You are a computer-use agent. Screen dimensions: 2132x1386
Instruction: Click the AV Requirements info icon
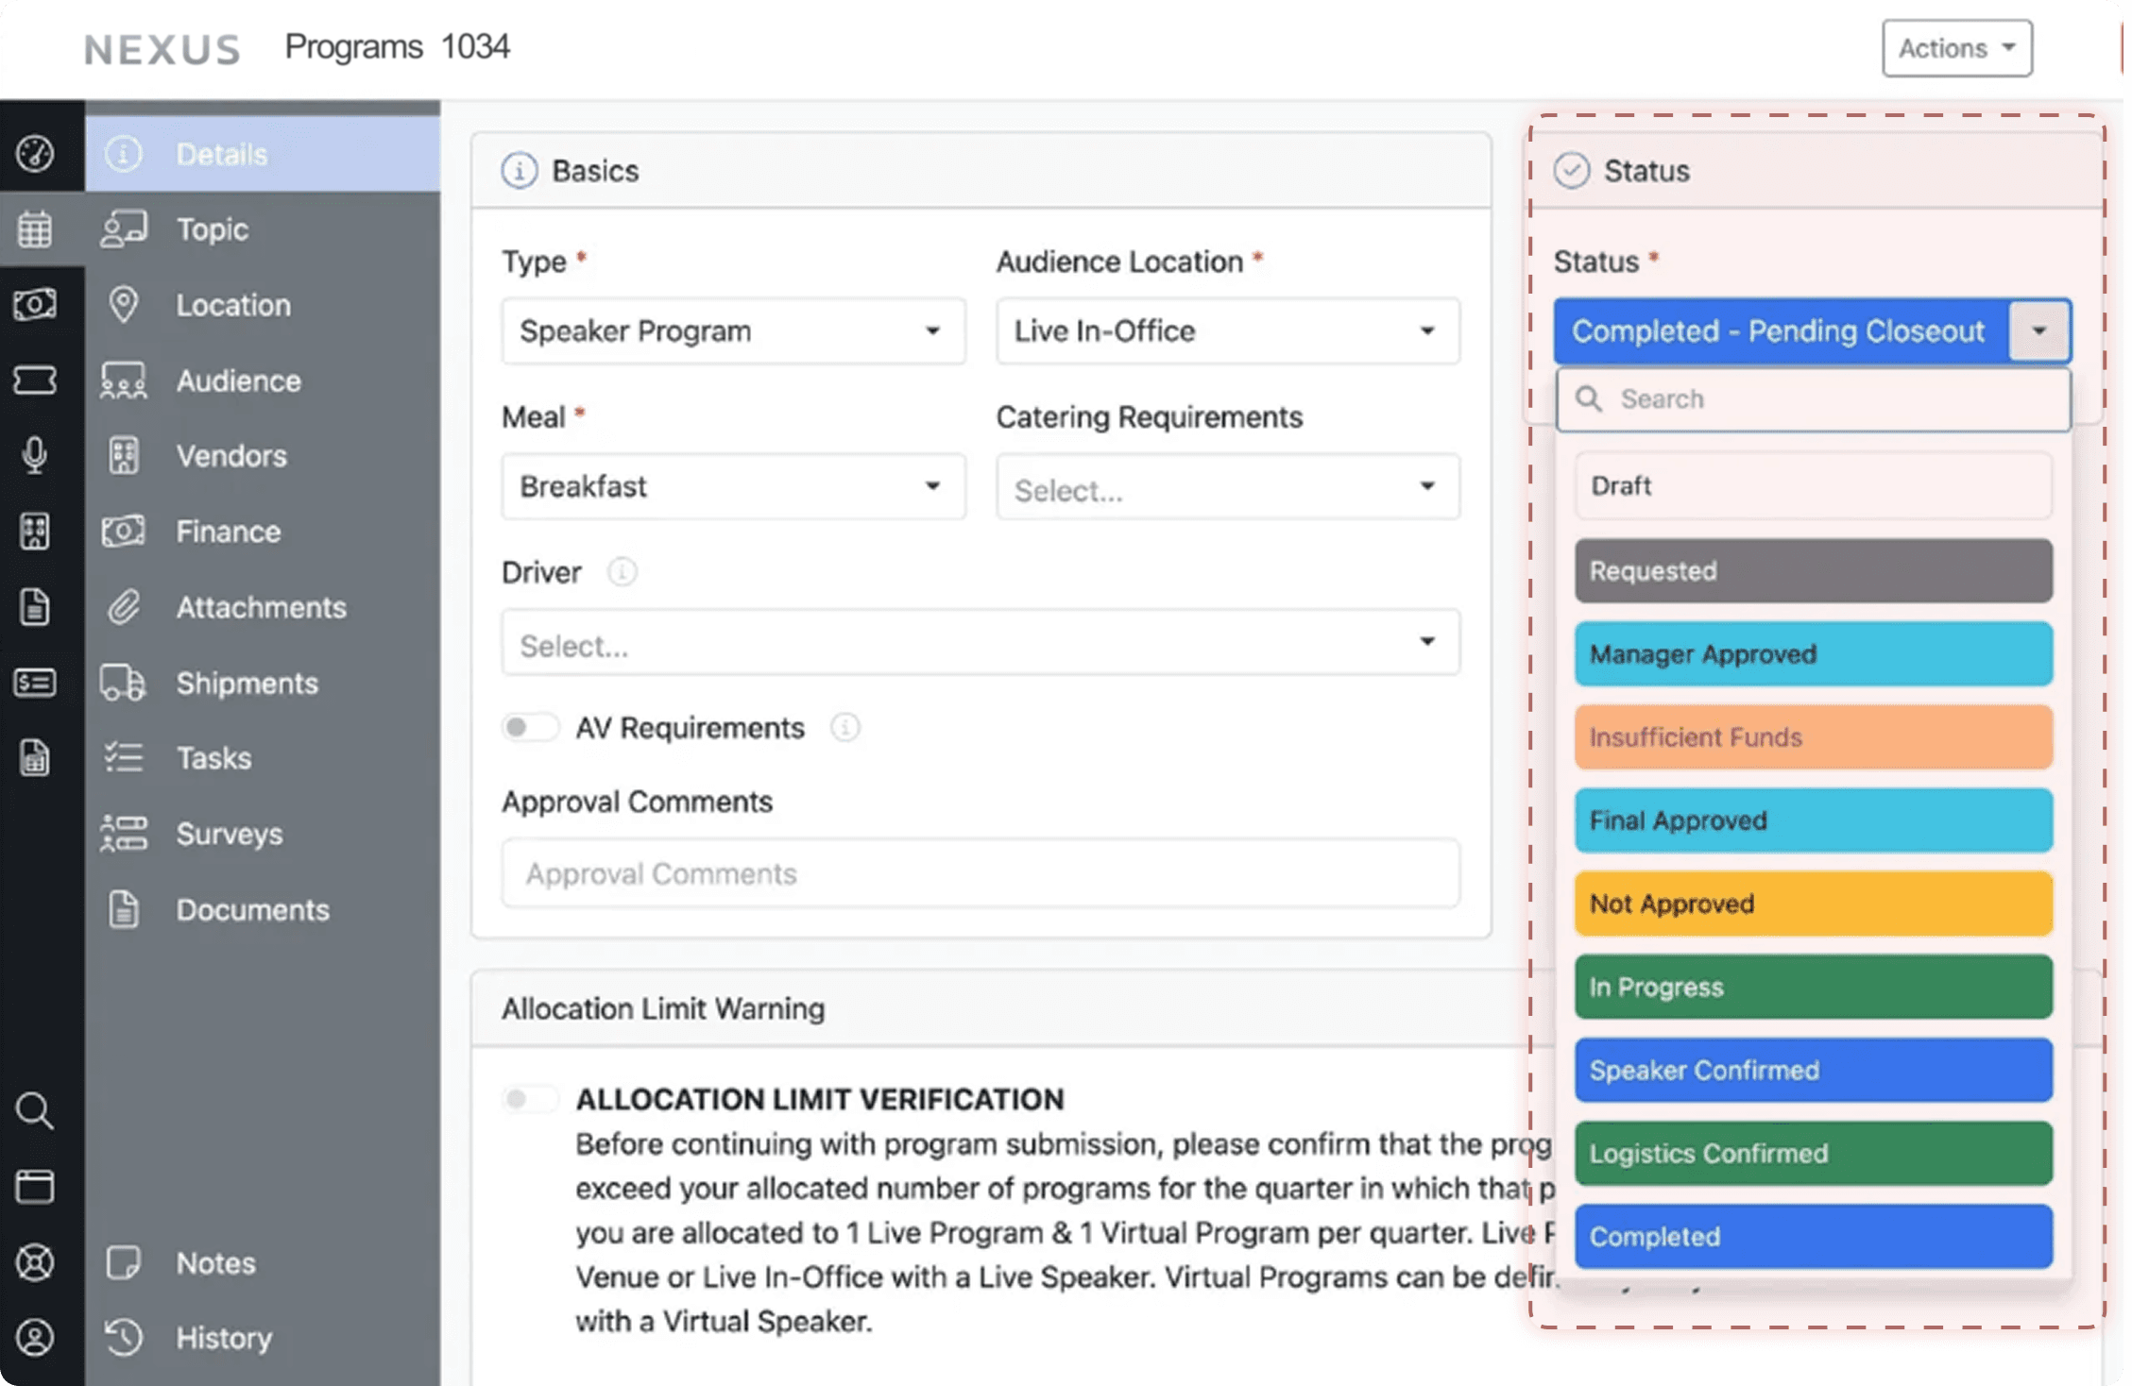point(844,728)
